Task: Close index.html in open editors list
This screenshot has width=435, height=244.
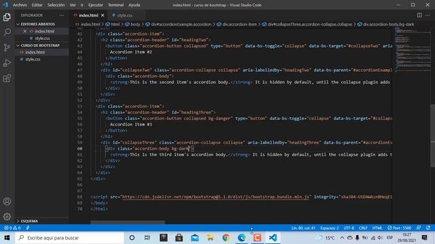Action: pos(24,31)
